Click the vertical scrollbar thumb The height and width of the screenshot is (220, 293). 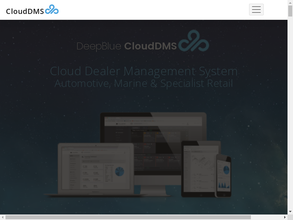pyautogui.click(x=290, y=11)
